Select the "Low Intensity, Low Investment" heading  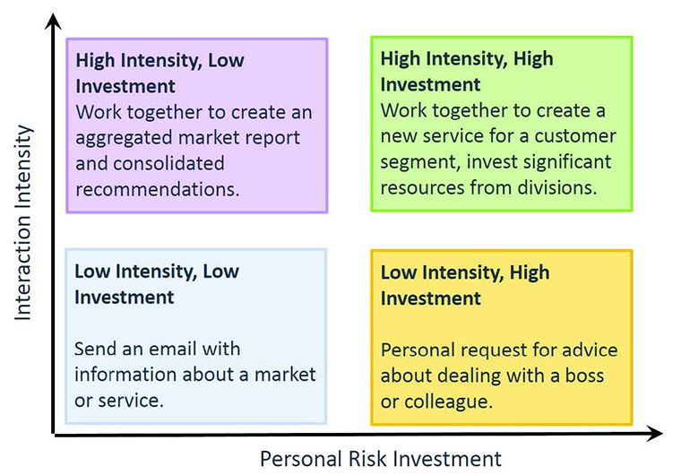pyautogui.click(x=157, y=284)
